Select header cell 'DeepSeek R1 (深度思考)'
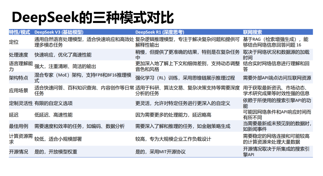Screen dimensions: 323x176 (x=160, y=32)
